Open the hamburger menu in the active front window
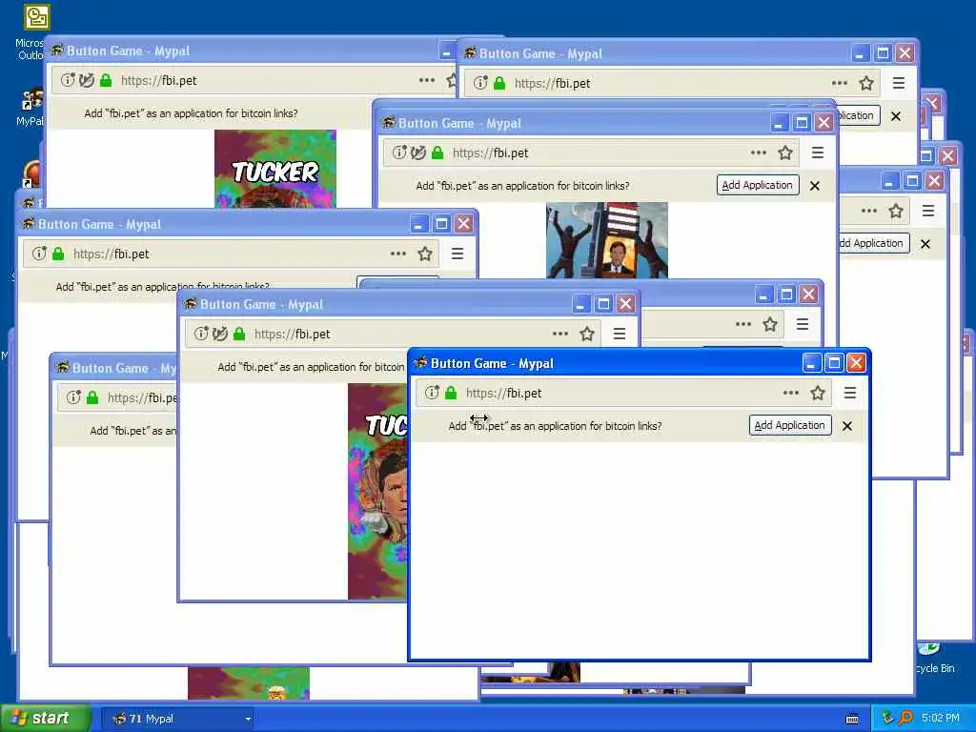Image resolution: width=976 pixels, height=732 pixels. (849, 393)
